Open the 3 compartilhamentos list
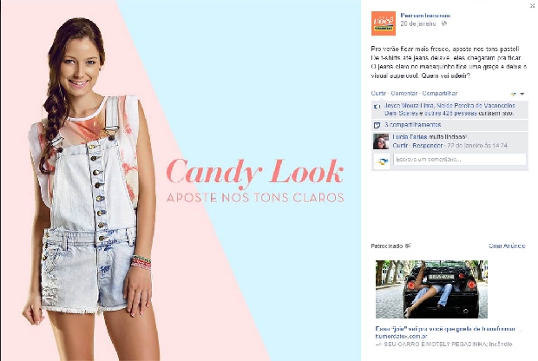 point(413,125)
